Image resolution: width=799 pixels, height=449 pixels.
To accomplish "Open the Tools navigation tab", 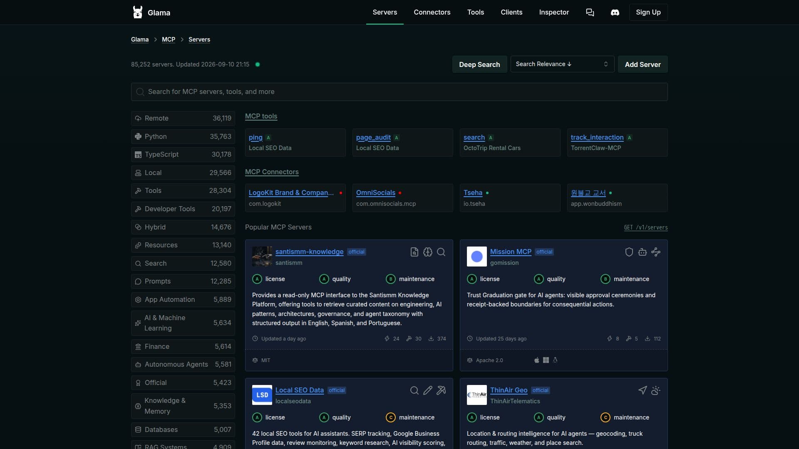I will tap(475, 12).
